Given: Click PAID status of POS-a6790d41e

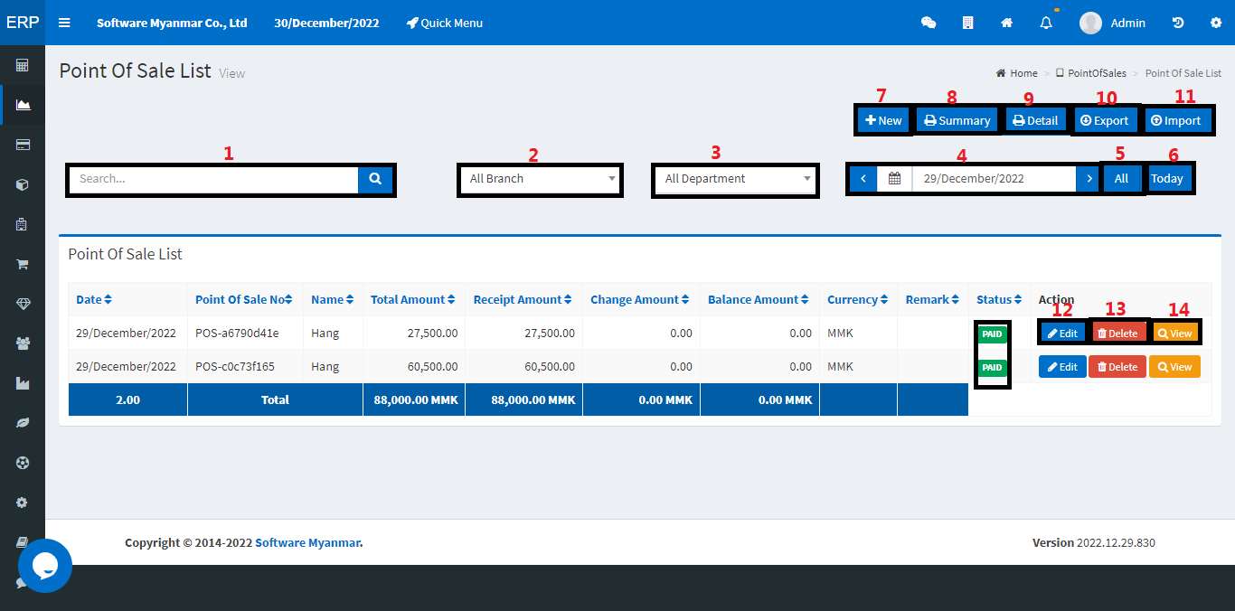Looking at the screenshot, I should click(992, 334).
